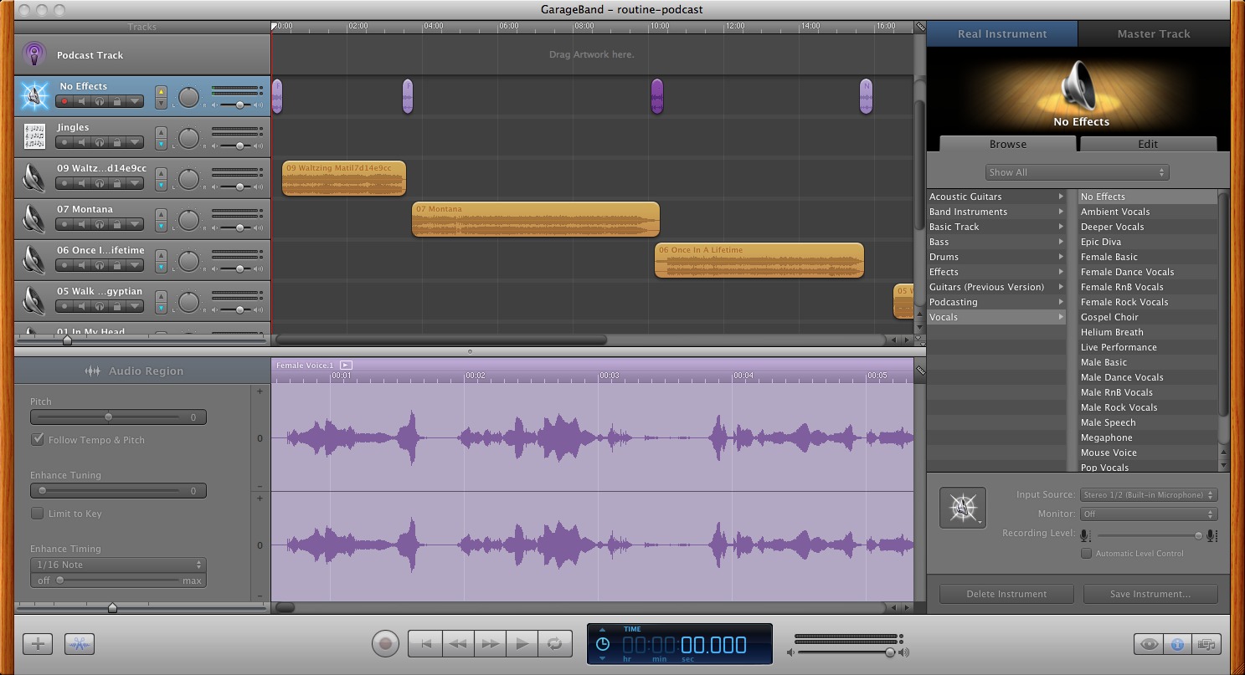Screen dimensions: 1245x675
Task: Click the instrument icon picker button
Action: pyautogui.click(x=963, y=508)
